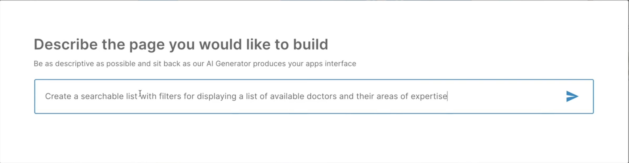Click the blue send arrow icon
The image size is (629, 163).
tap(572, 96)
